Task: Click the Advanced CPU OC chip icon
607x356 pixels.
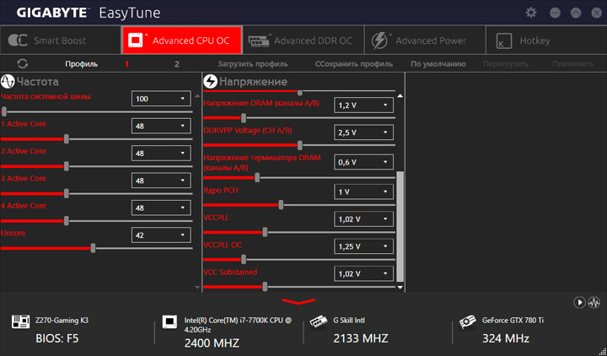Action: [x=137, y=40]
